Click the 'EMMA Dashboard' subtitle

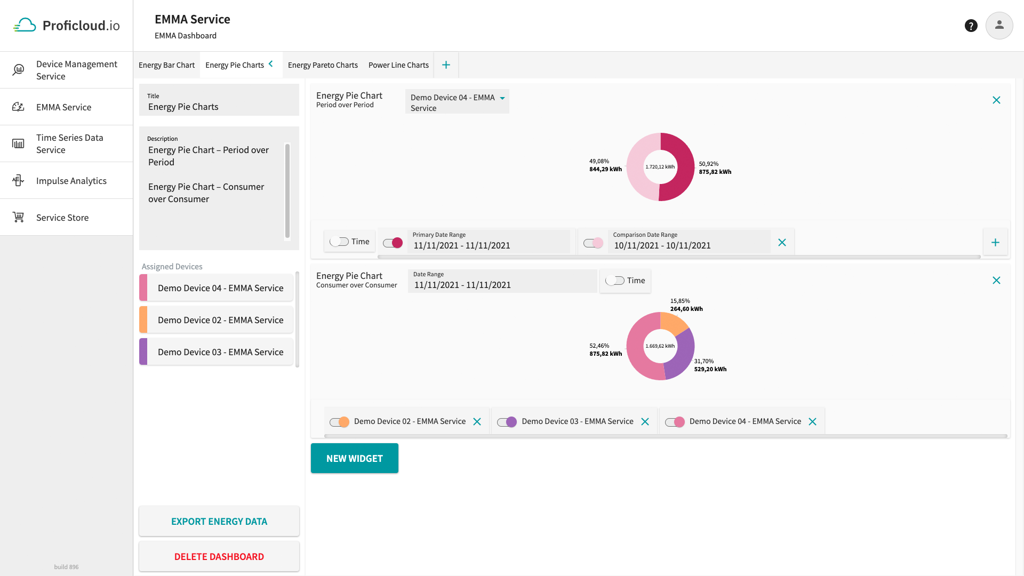click(x=186, y=36)
